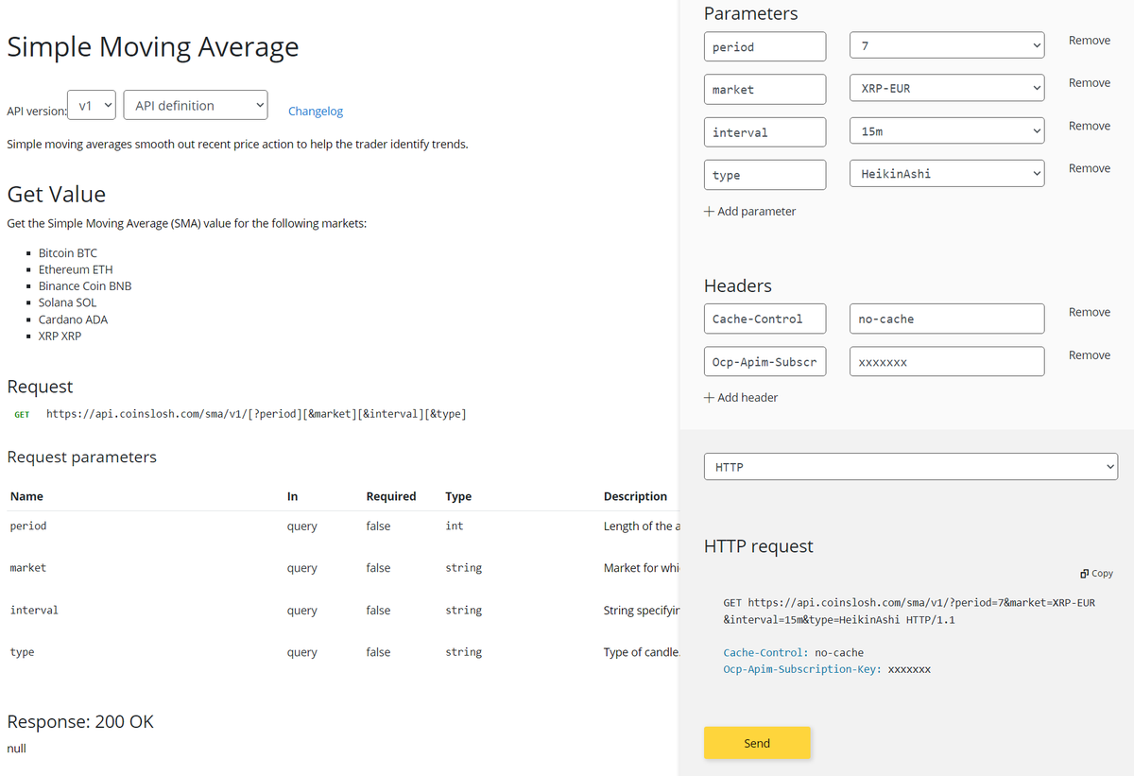
Task: Open the Changelog link
Action: (x=316, y=112)
